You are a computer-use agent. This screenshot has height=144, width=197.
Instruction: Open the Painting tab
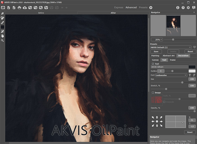pyautogui.click(x=155, y=56)
